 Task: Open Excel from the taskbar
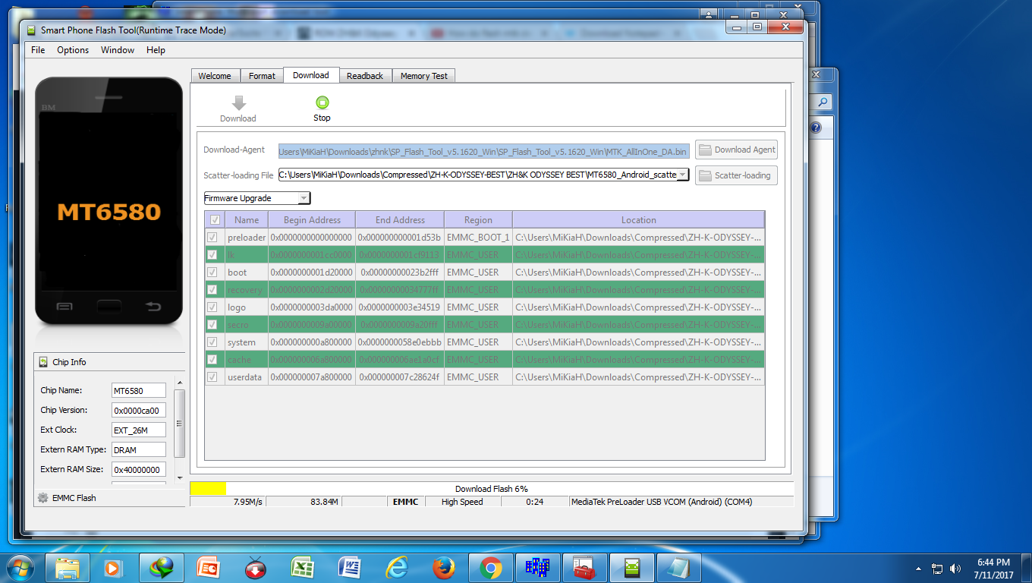pos(303,567)
